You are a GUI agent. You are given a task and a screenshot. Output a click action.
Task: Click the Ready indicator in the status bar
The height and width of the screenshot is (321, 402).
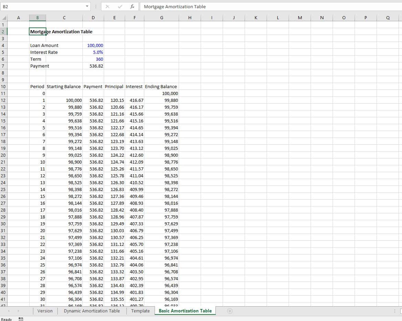(x=6, y=319)
